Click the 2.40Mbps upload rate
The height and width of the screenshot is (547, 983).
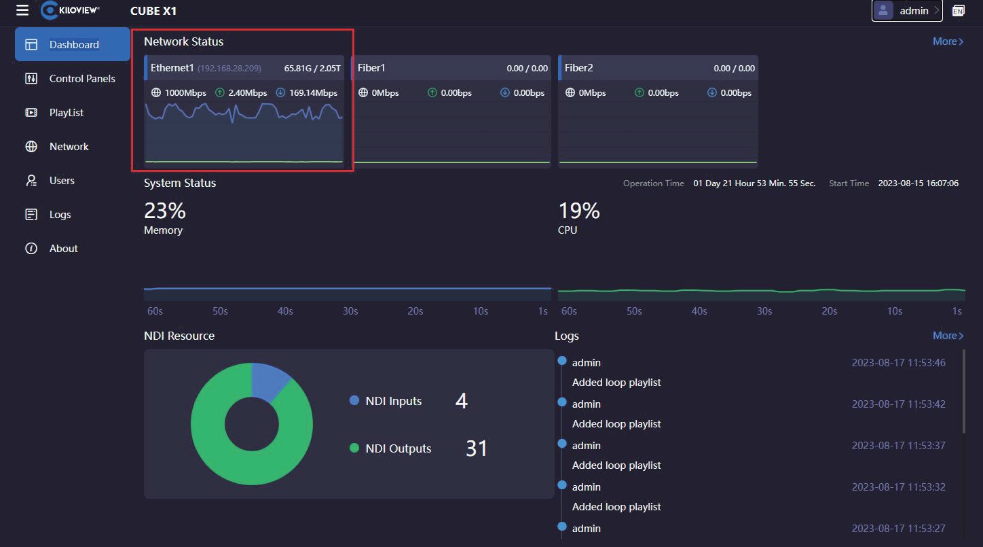247,93
